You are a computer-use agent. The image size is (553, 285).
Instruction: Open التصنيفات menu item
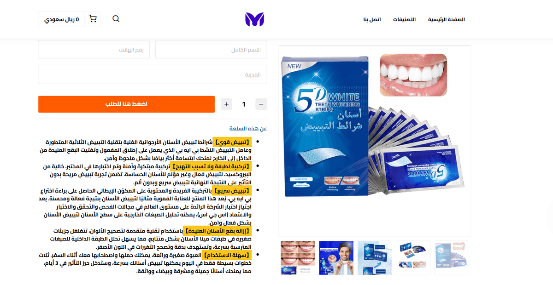pyautogui.click(x=404, y=20)
